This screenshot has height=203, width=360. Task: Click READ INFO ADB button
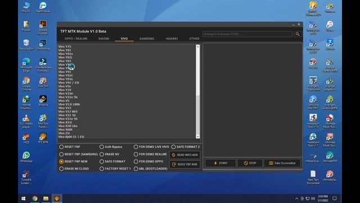(185, 155)
